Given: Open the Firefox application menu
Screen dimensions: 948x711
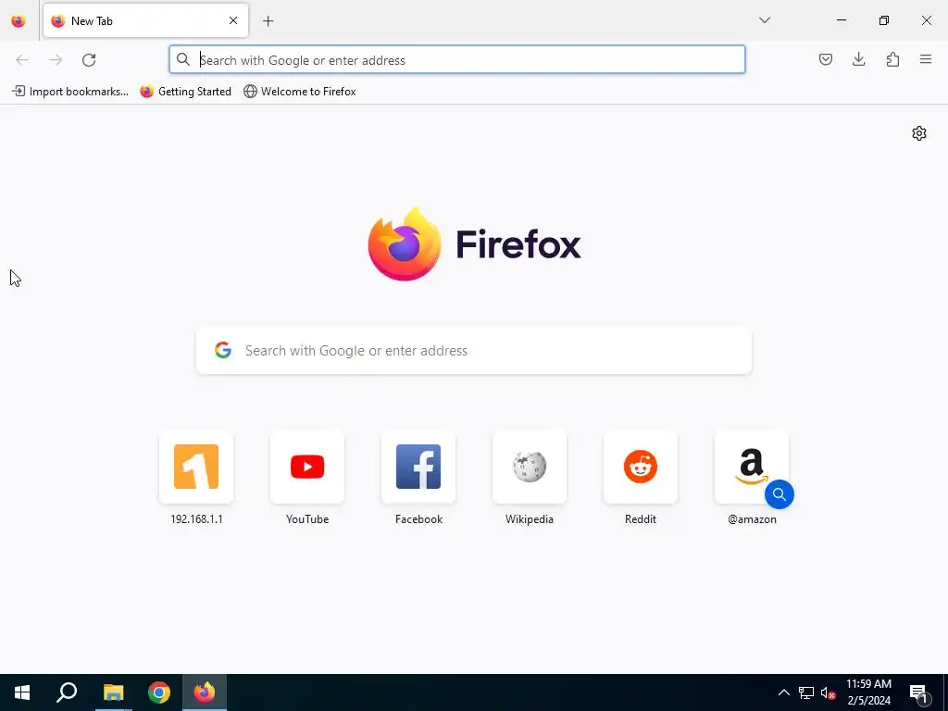Looking at the screenshot, I should [x=926, y=59].
